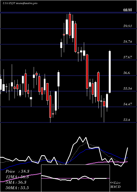Click the '50MA : 55.5' readout
Screen dimensions: 137x192
click(17, 188)
